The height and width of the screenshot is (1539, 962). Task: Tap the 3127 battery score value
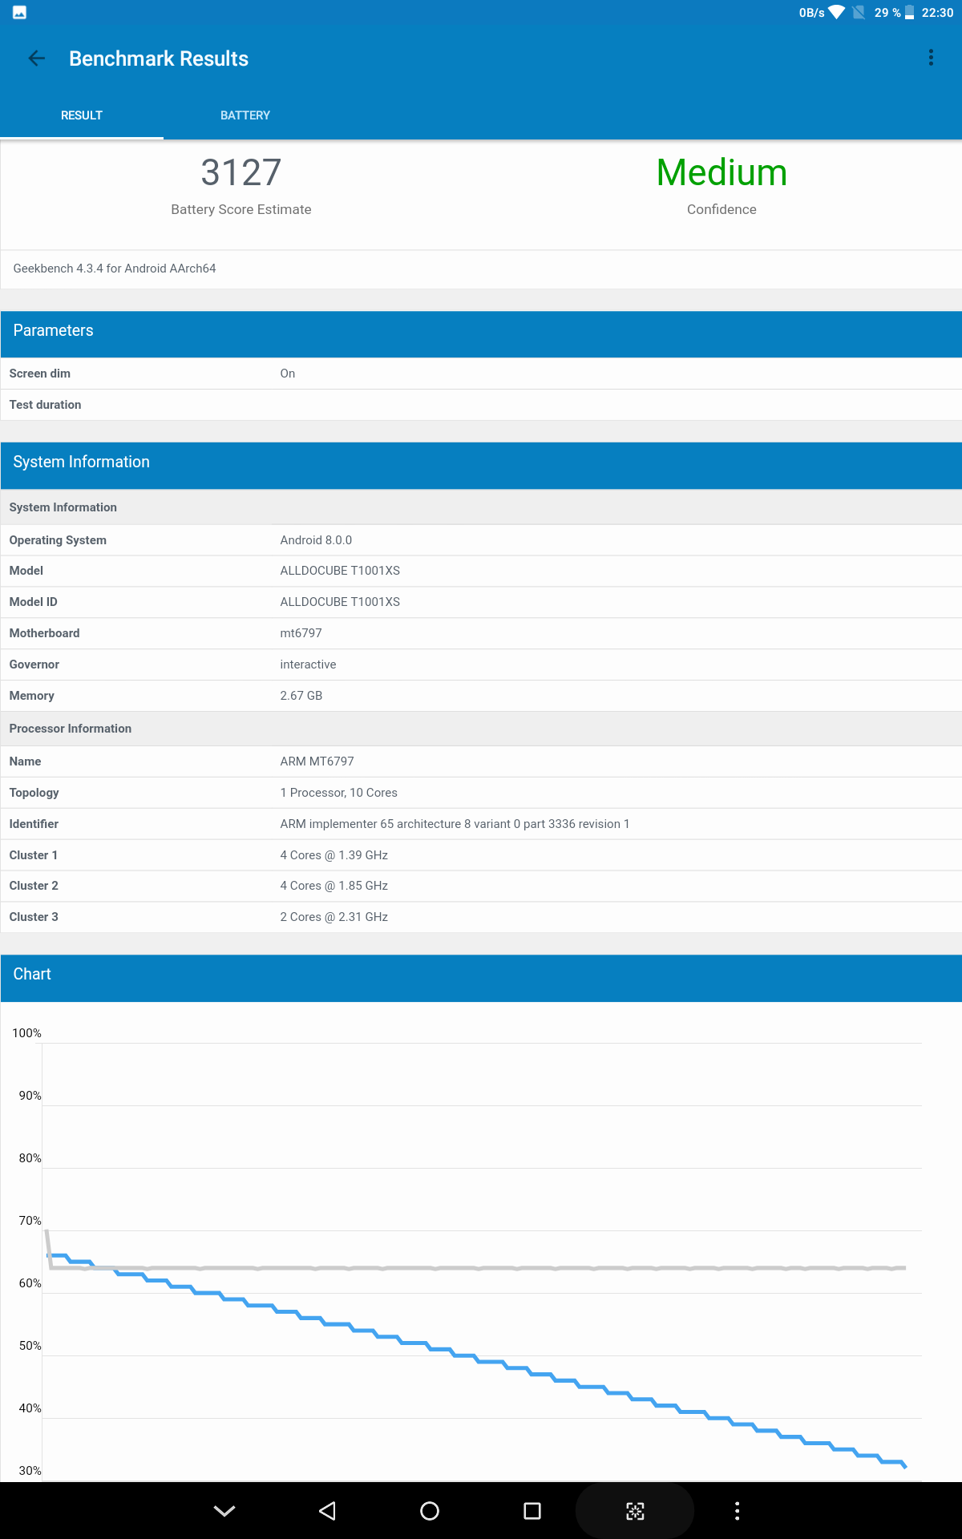tap(240, 172)
